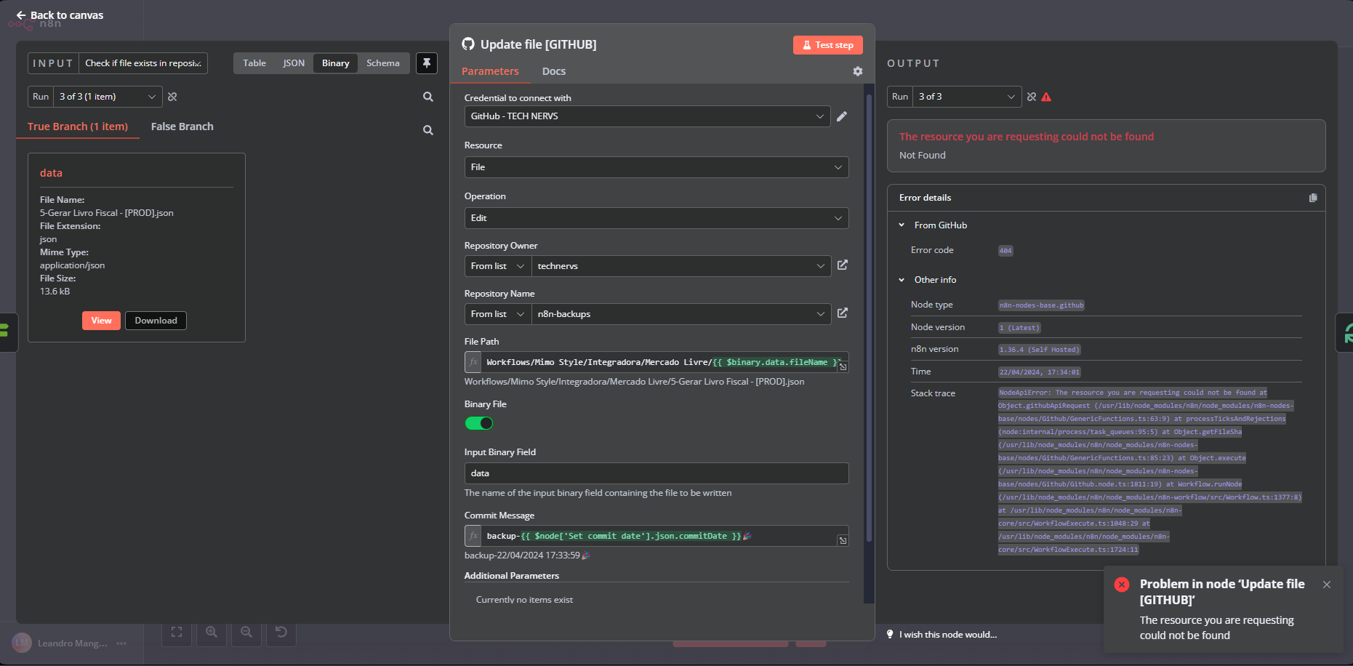Click View button for binary data
This screenshot has height=666, width=1353.
coord(101,321)
